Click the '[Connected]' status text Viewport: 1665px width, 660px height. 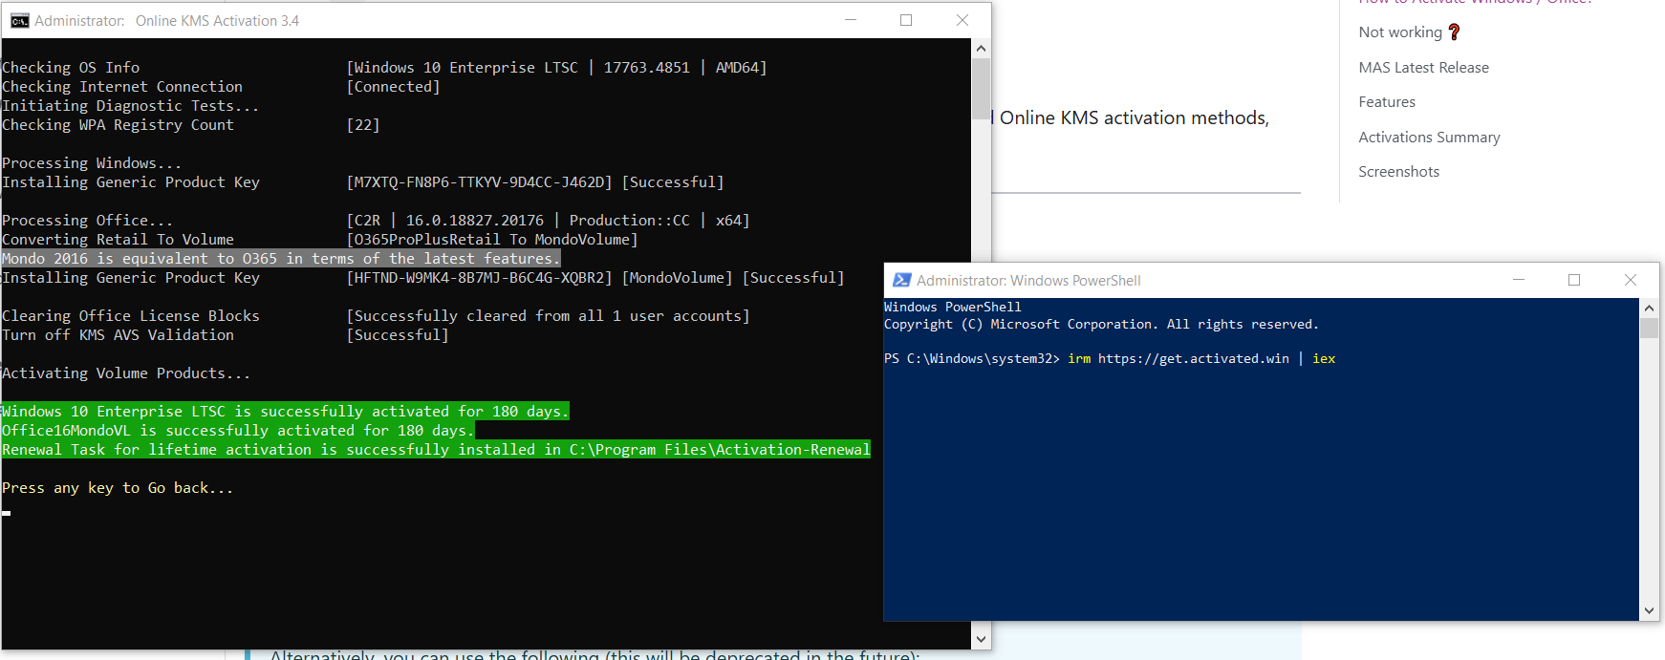pos(393,87)
